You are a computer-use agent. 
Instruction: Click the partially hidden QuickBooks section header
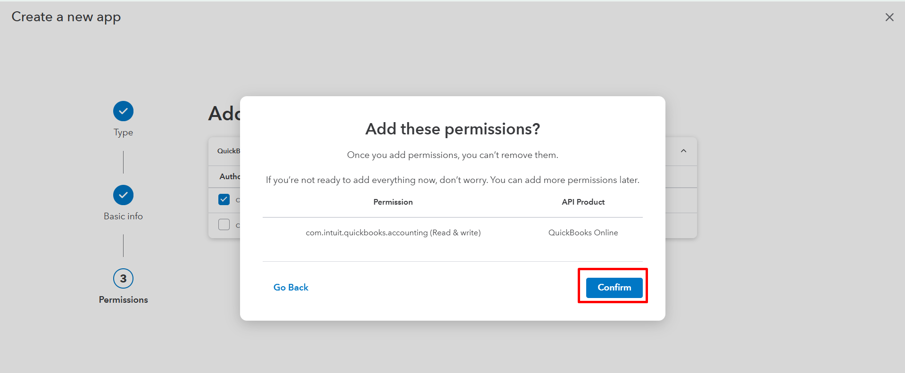click(229, 151)
